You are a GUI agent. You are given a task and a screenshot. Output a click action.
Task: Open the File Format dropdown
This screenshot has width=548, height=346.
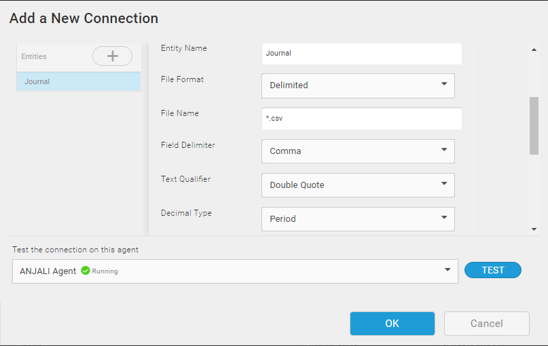pyautogui.click(x=358, y=85)
